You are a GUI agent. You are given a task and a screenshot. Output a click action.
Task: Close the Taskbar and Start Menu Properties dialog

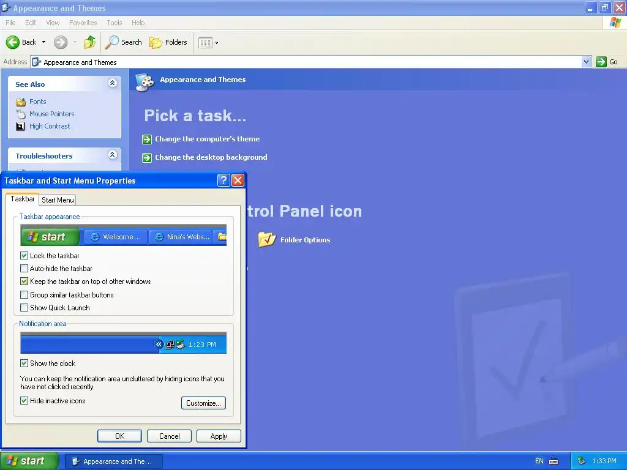238,181
